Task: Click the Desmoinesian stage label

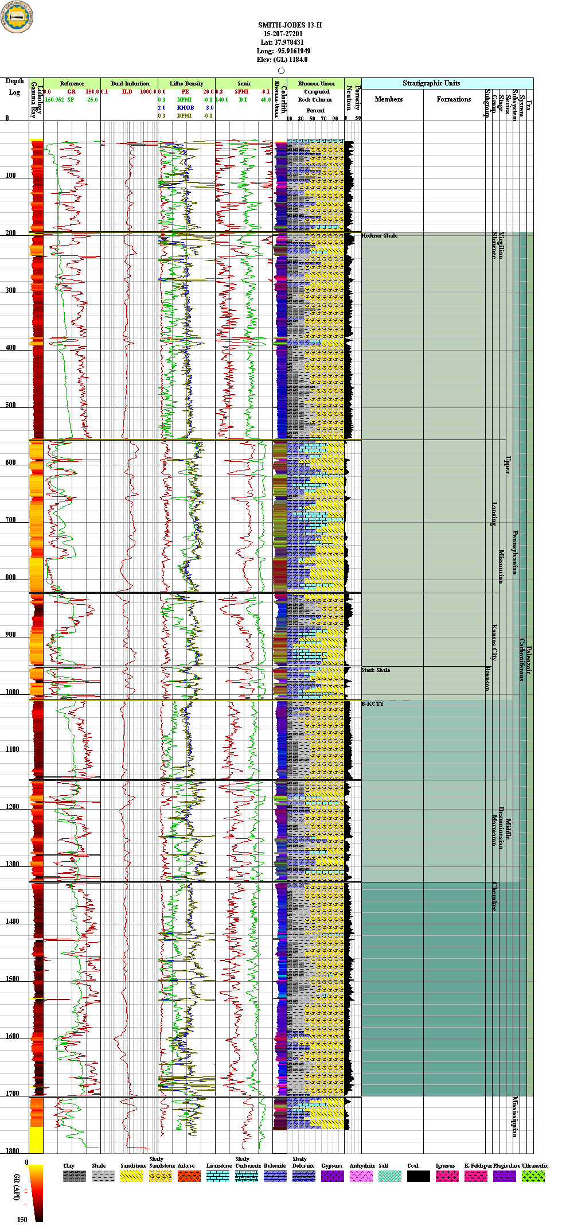Action: pyautogui.click(x=501, y=828)
